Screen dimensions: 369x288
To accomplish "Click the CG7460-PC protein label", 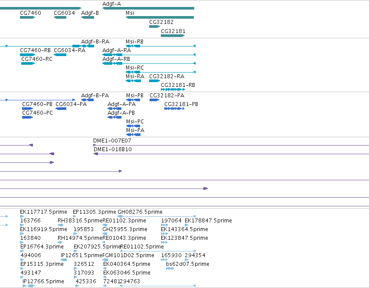I will (37, 113).
